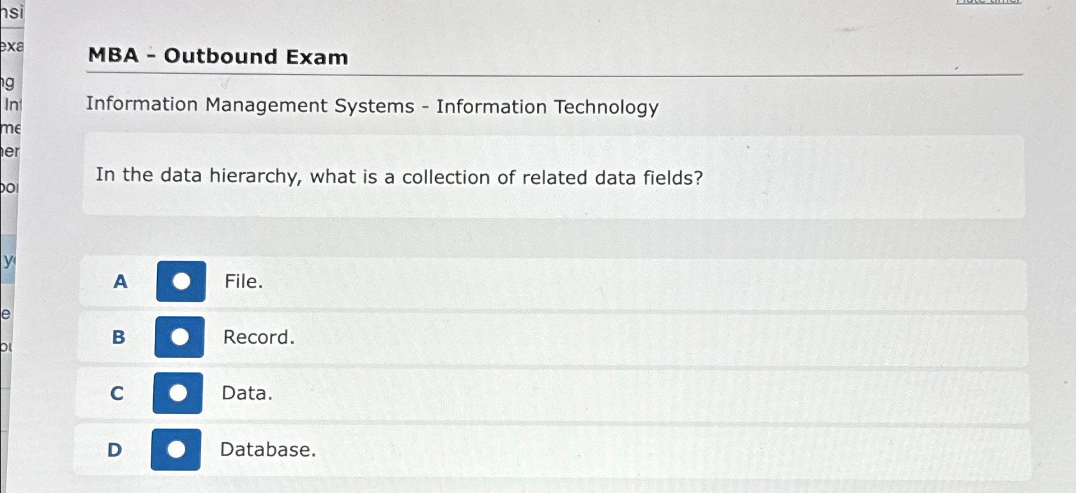Select radio button for option D "Database."
Screen dimensions: 1076x493
pyautogui.click(x=176, y=450)
